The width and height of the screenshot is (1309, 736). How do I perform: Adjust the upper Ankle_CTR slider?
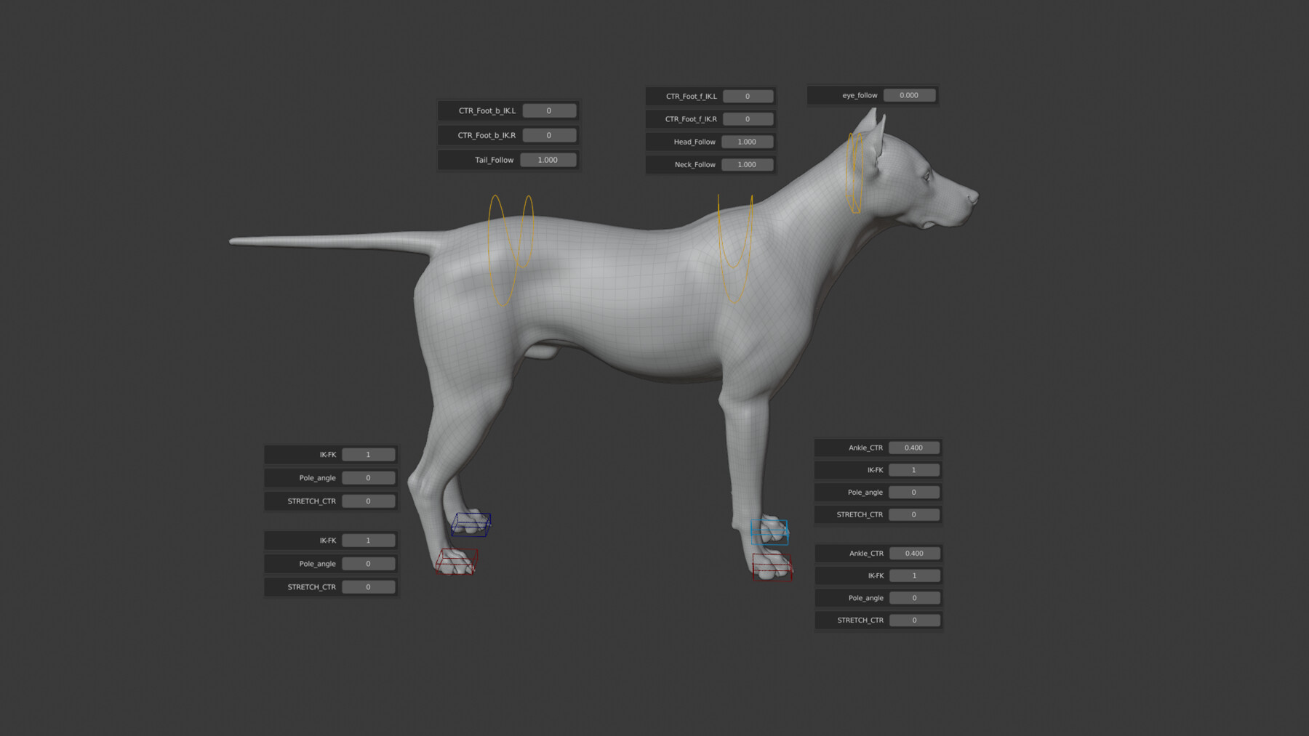pos(914,448)
